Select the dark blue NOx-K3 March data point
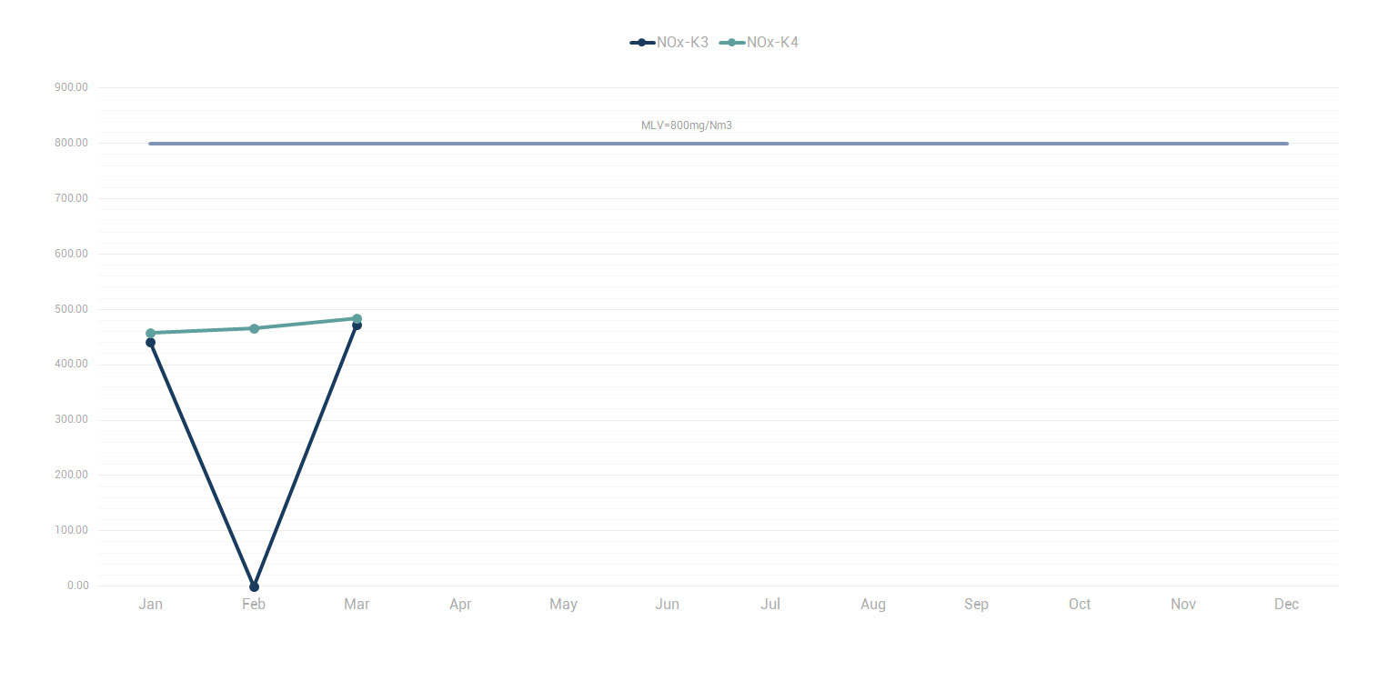The height and width of the screenshot is (681, 1398). 357,325
